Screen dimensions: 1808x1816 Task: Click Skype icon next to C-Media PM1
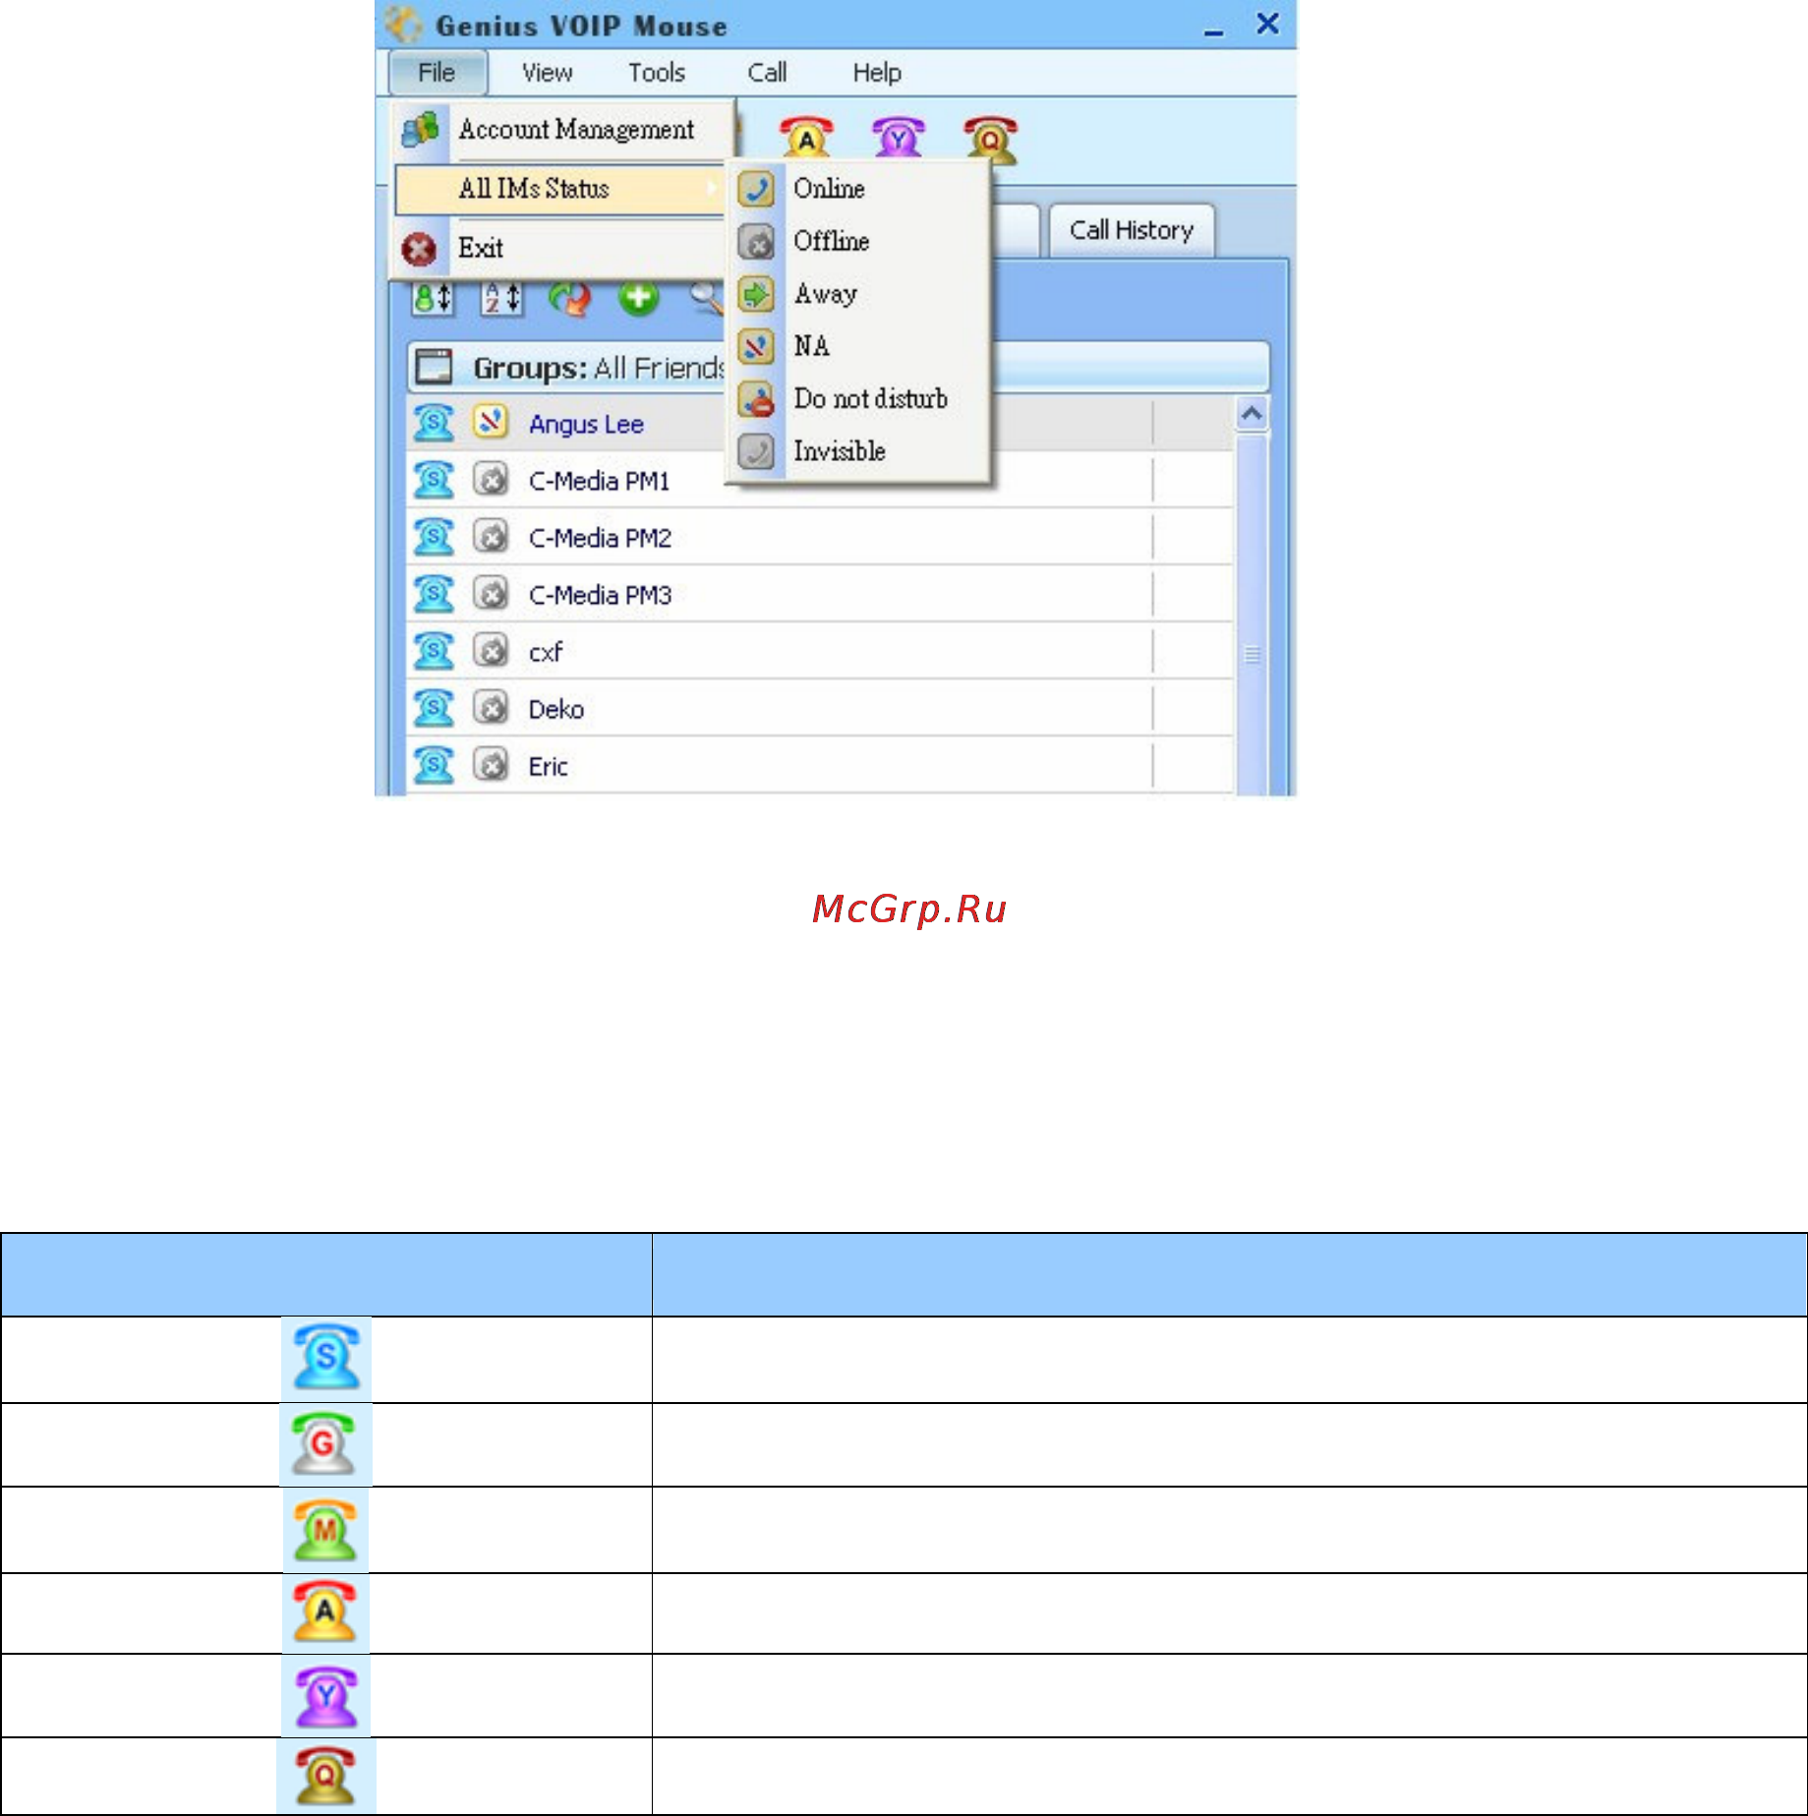[433, 480]
